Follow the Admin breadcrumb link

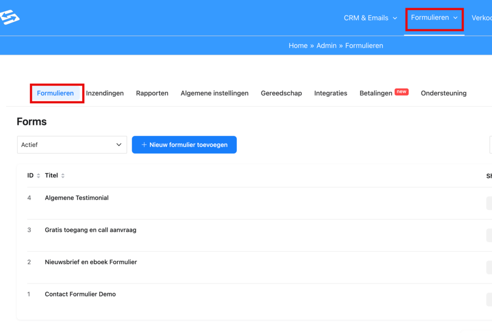tap(326, 46)
